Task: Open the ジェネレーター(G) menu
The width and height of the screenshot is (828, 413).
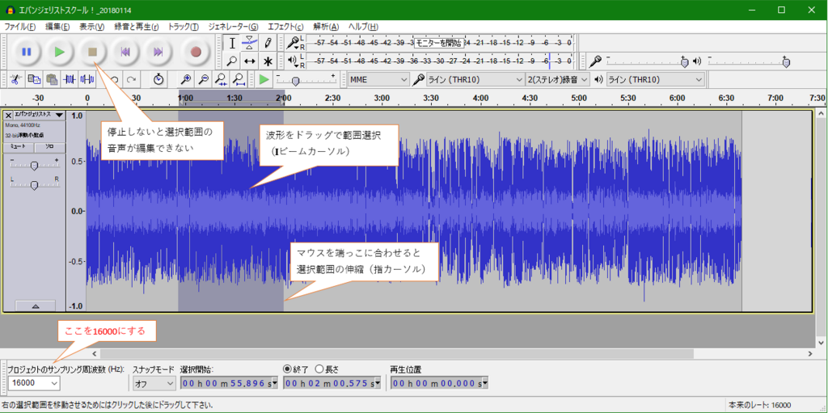Action: pyautogui.click(x=234, y=27)
